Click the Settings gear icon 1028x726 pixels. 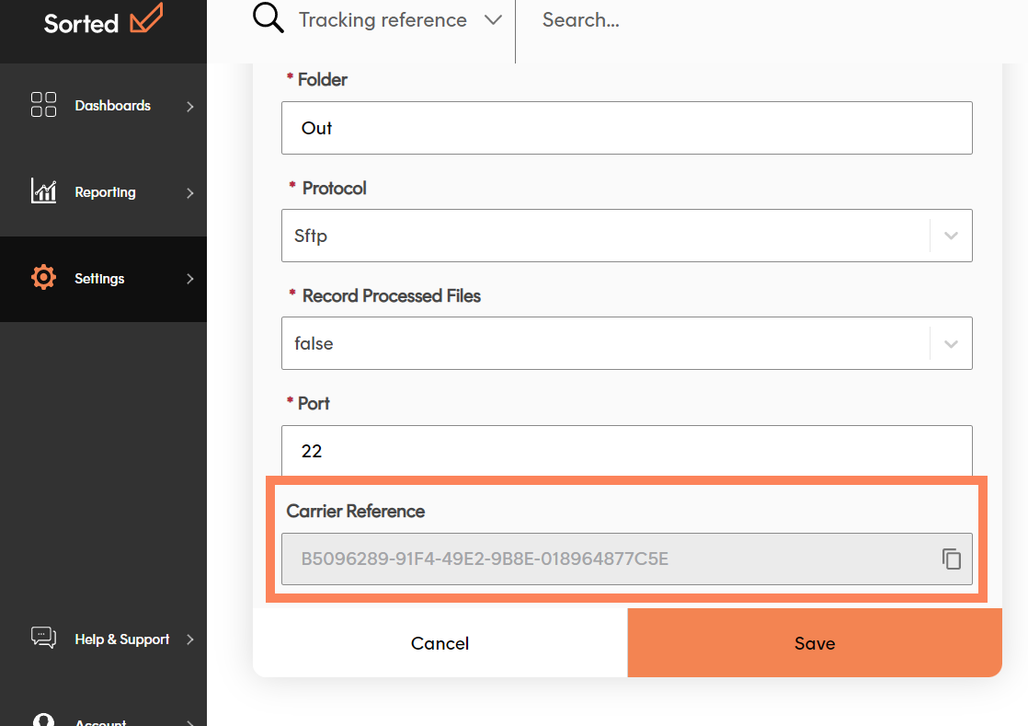43,278
